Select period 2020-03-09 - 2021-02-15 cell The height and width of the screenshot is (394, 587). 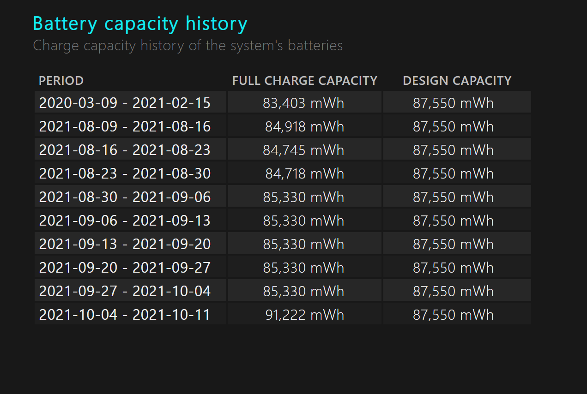pyautogui.click(x=125, y=103)
